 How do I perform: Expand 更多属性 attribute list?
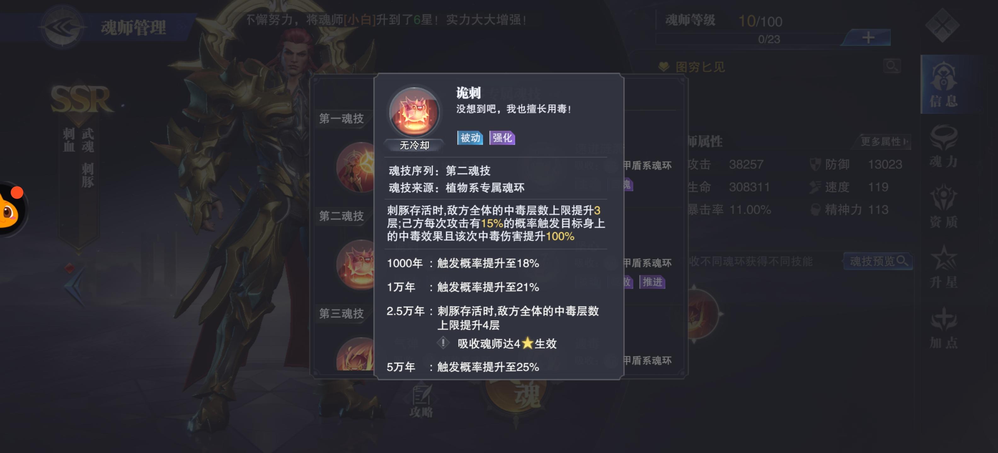[x=883, y=142]
